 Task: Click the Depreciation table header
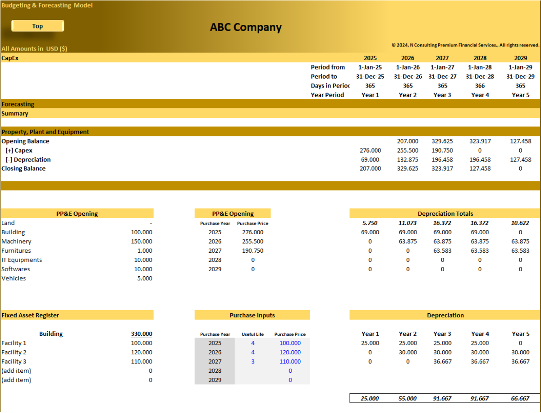click(x=445, y=315)
